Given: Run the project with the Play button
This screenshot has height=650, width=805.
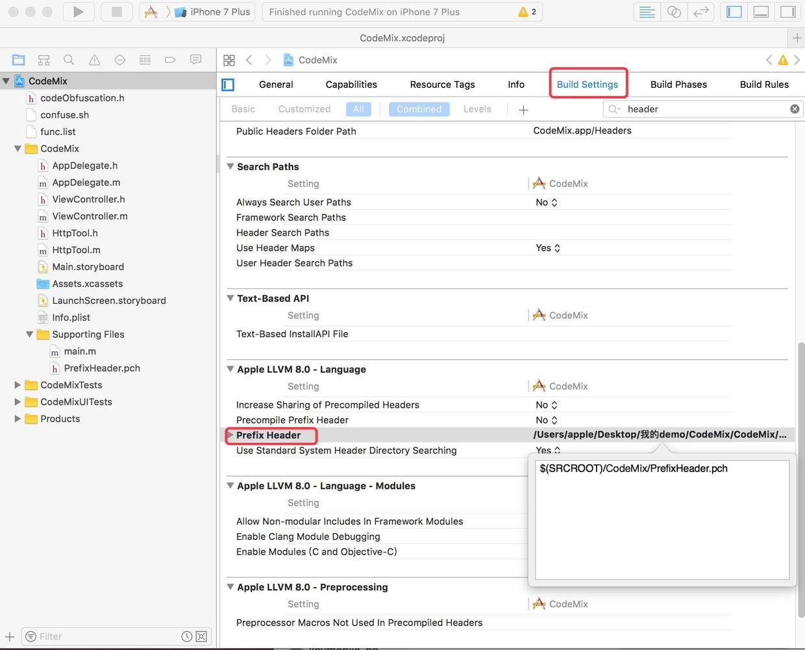Looking at the screenshot, I should [x=79, y=12].
